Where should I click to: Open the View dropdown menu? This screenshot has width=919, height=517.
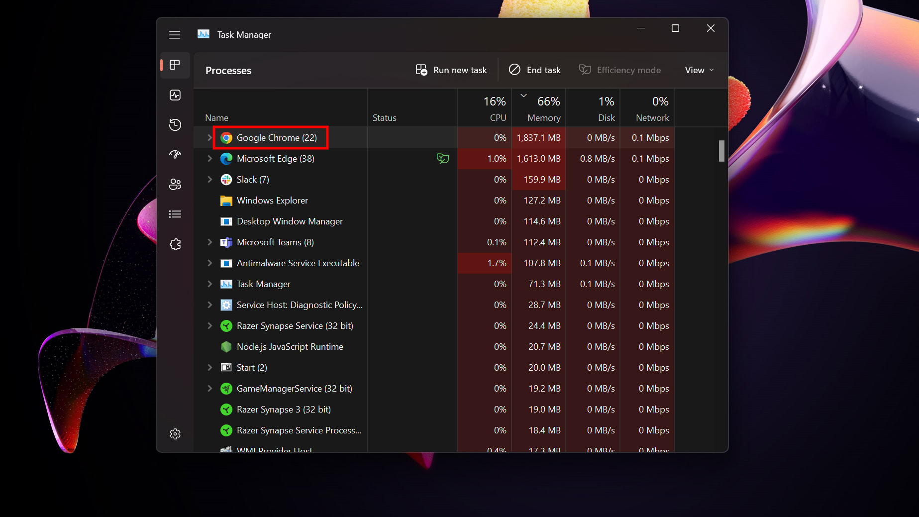(699, 70)
